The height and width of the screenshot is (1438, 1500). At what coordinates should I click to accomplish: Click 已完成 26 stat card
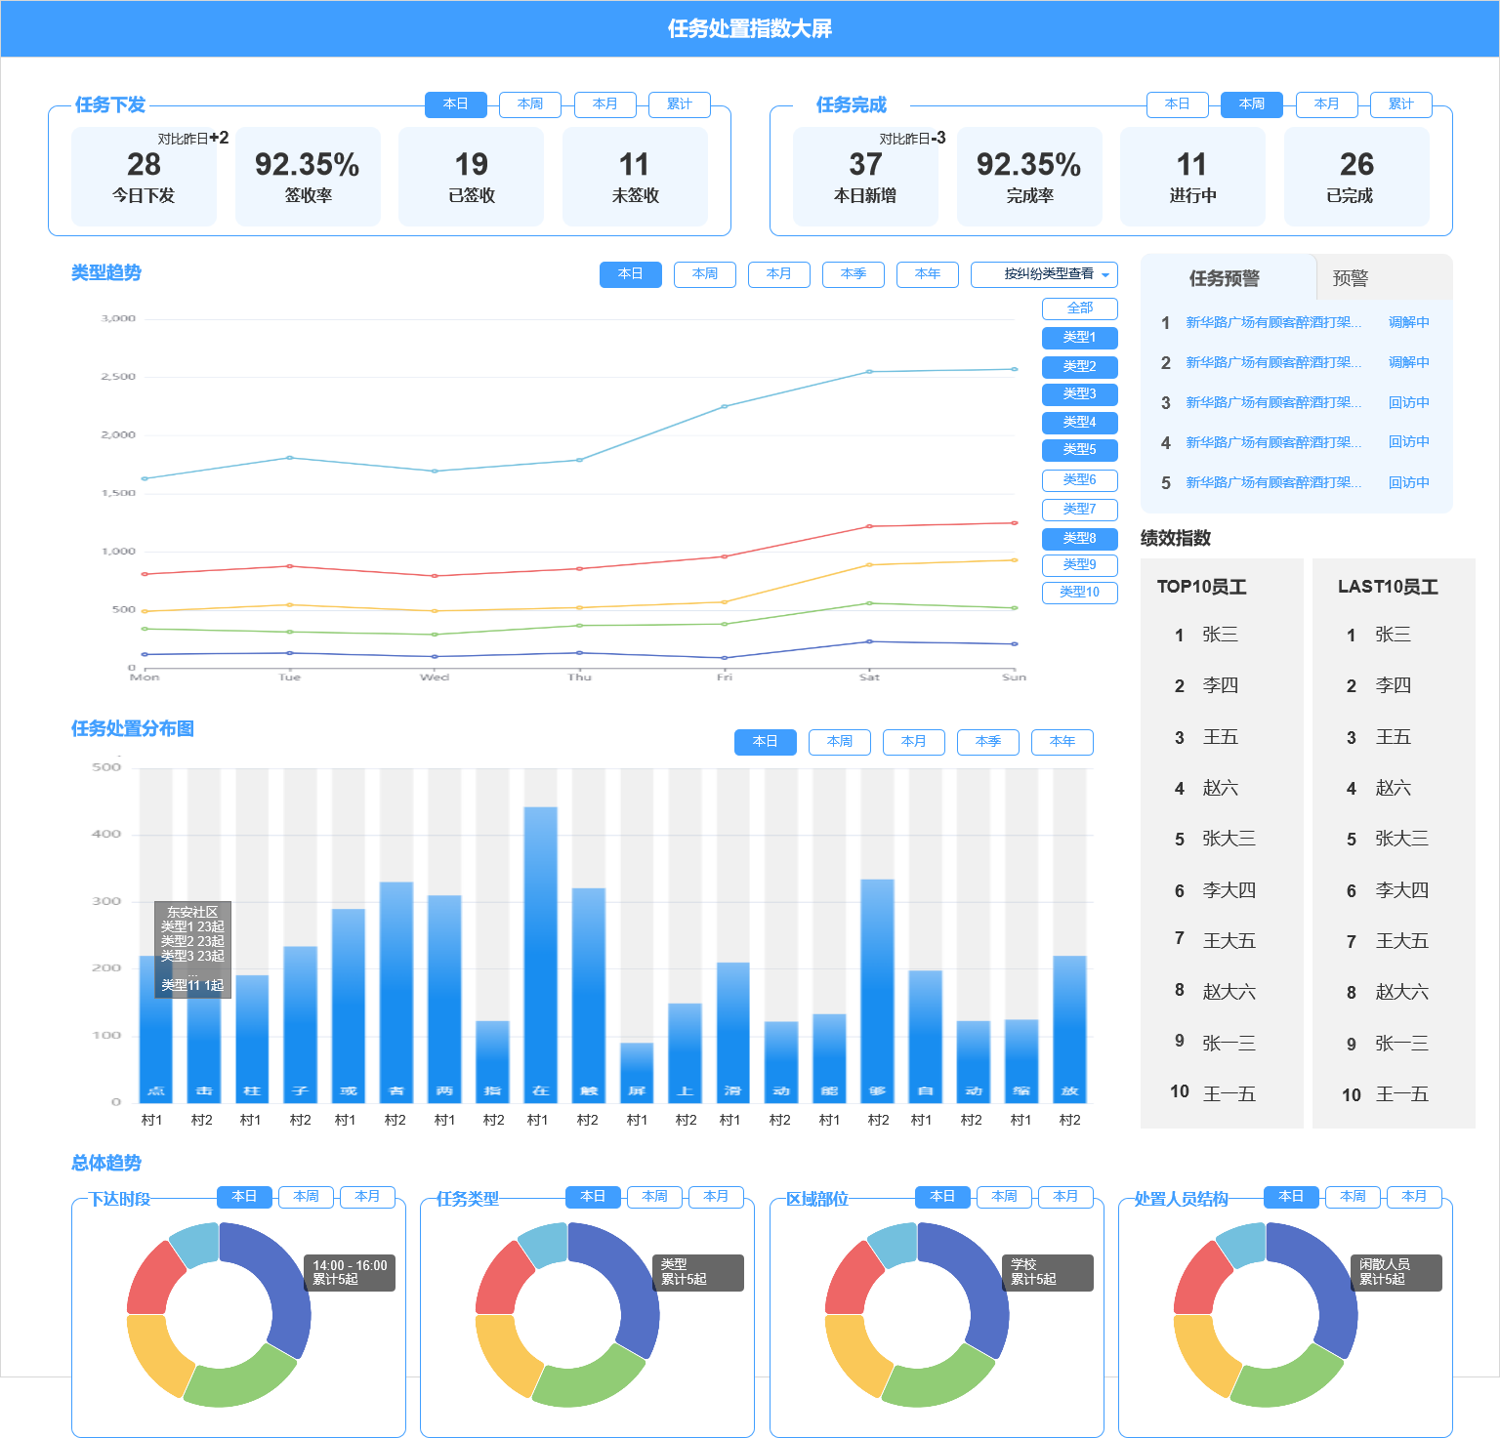tap(1356, 177)
